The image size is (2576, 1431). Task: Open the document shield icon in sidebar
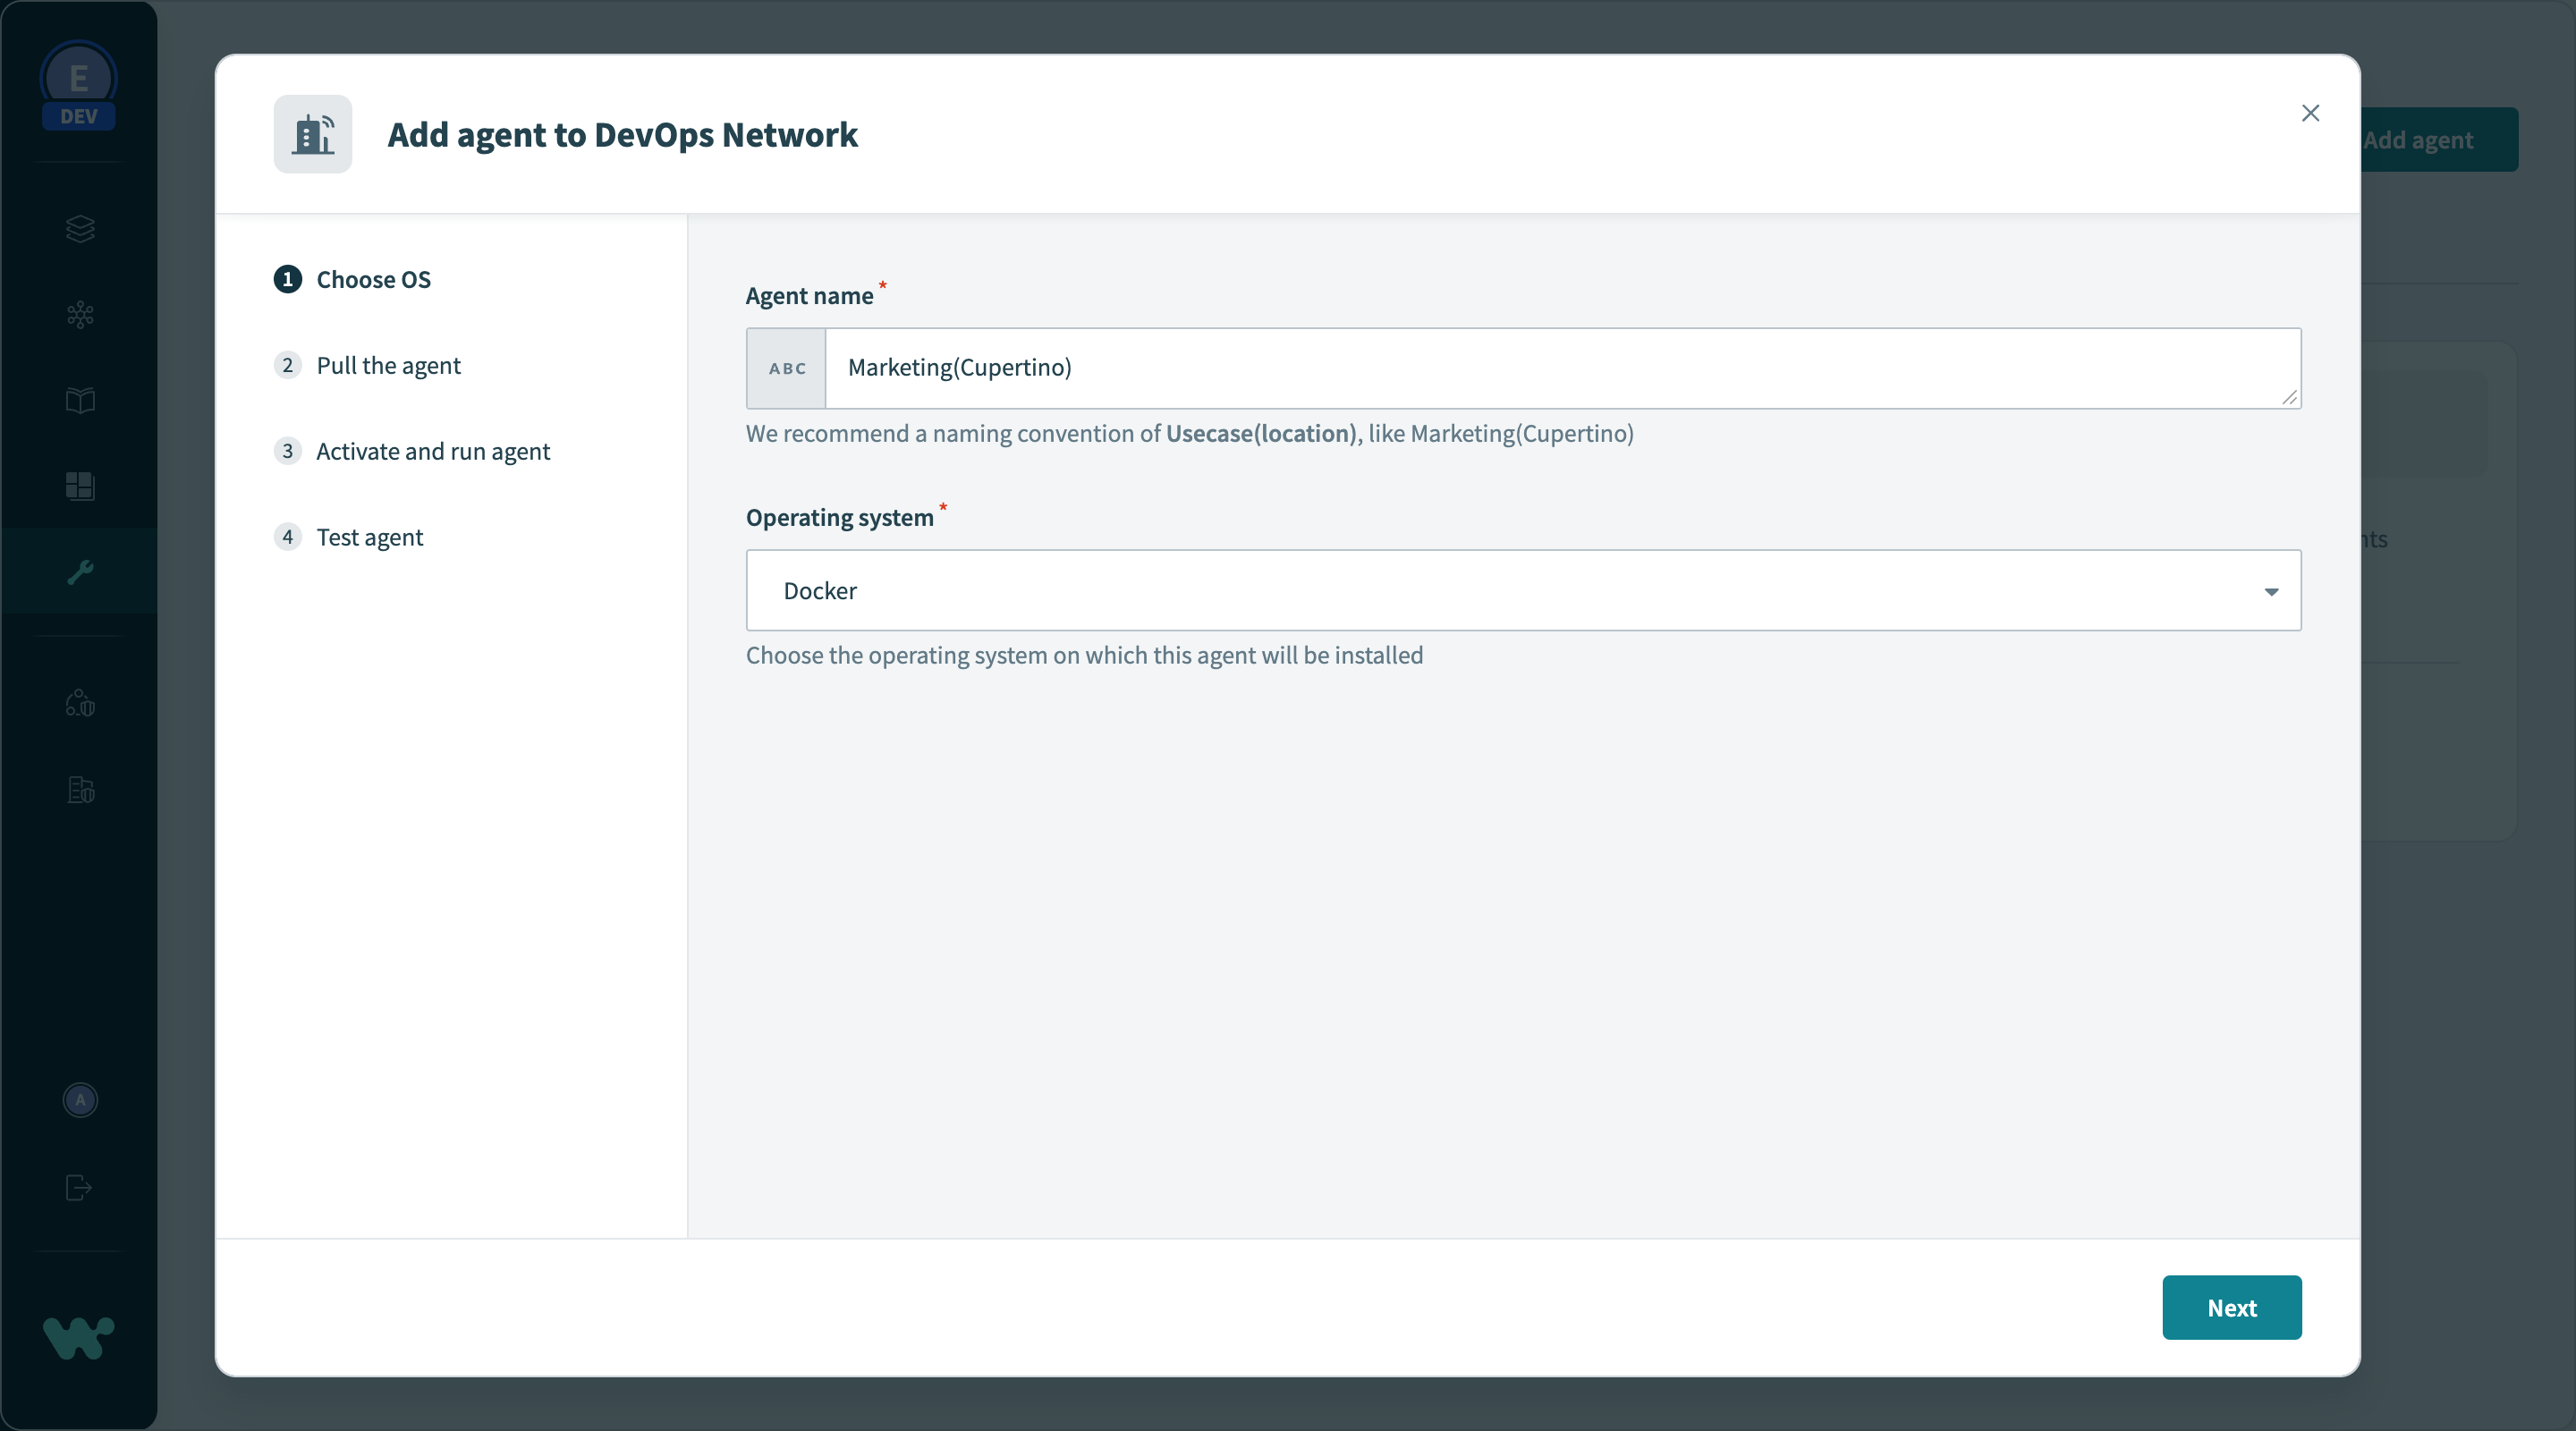(80, 790)
